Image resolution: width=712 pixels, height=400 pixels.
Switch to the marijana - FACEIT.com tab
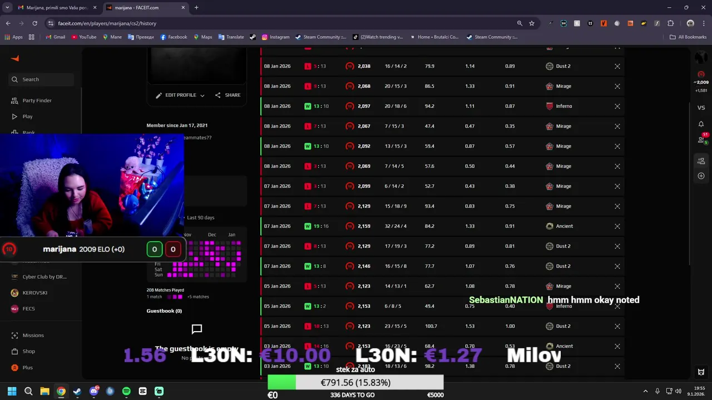146,8
